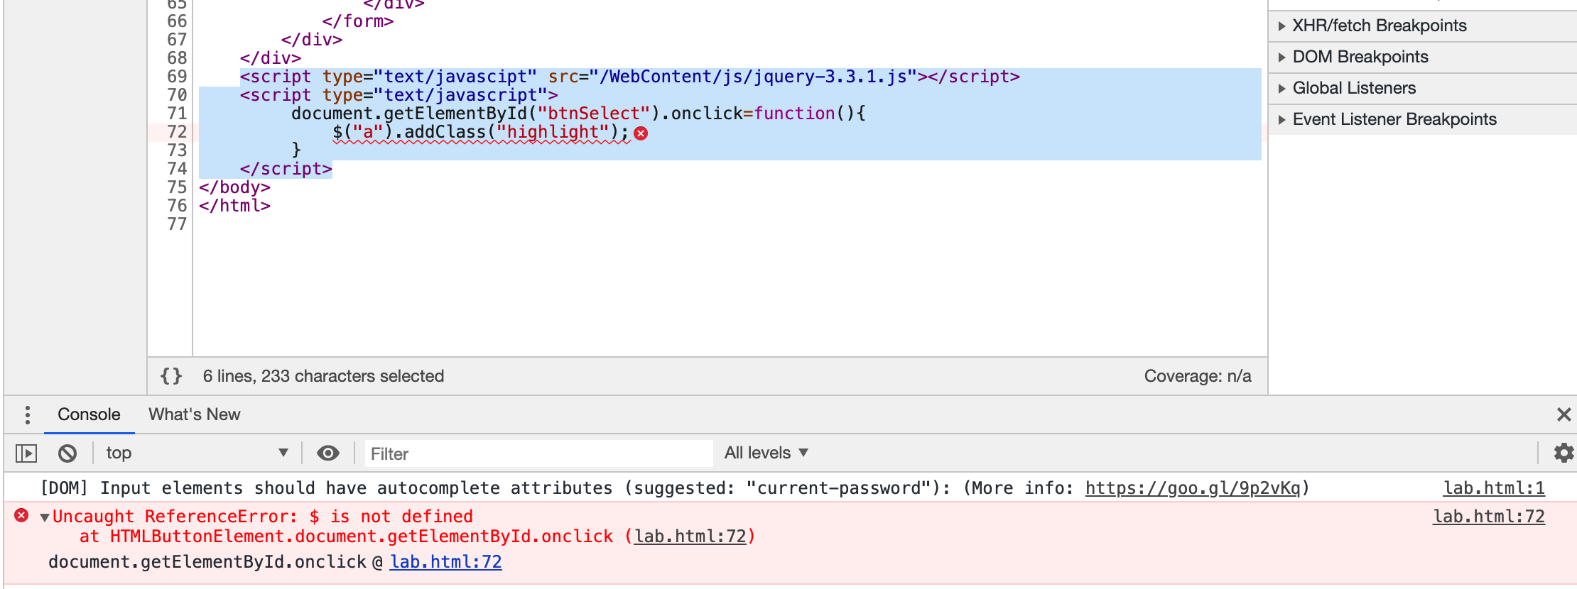Screen dimensions: 1577x589
Task: Click the "highlight" string on line 72
Action: coord(553,132)
